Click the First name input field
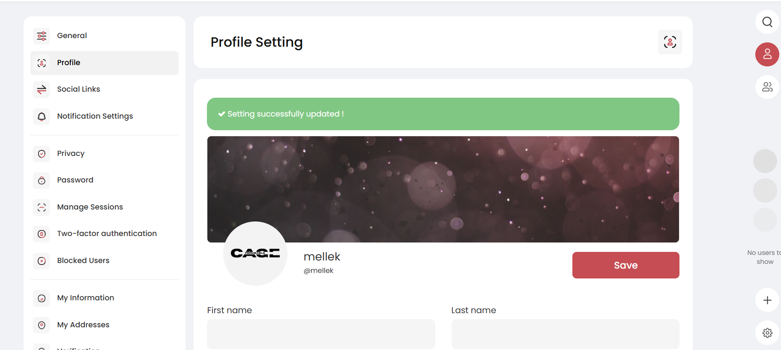 coord(321,334)
